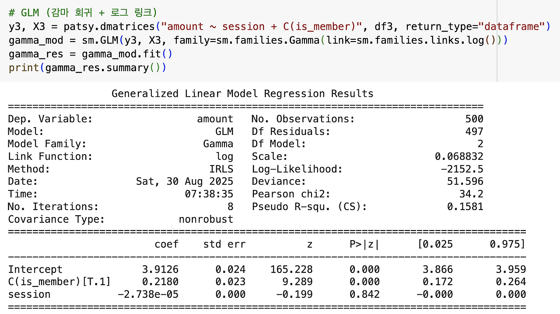Click the Scale value '0.068832'

click(x=459, y=156)
